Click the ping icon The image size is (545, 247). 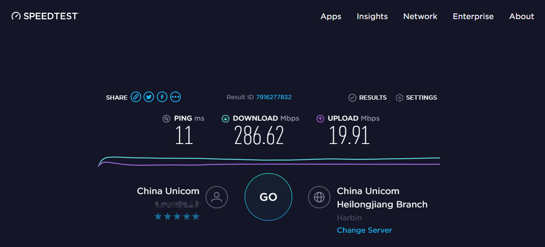point(166,118)
